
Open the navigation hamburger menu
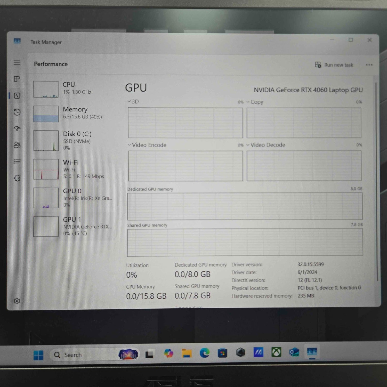click(17, 63)
